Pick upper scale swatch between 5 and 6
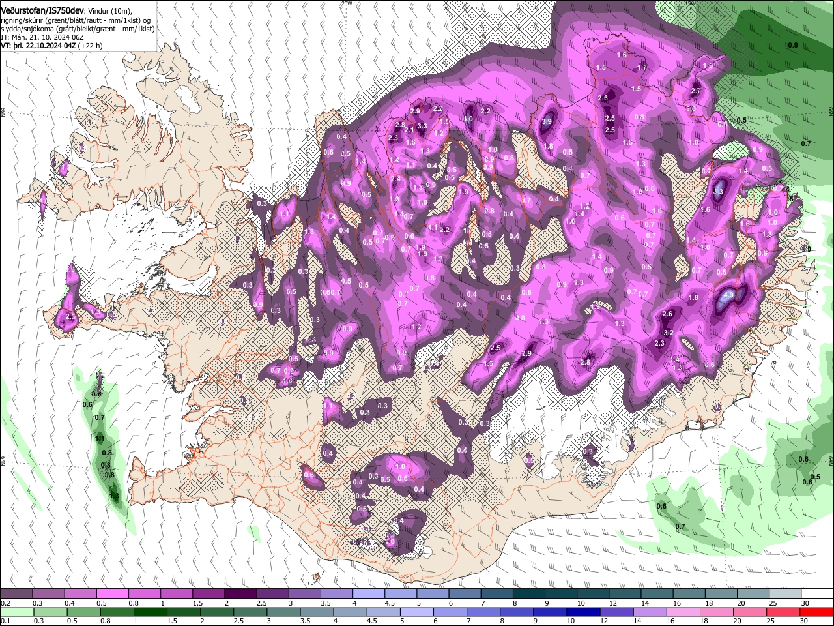 click(x=433, y=594)
